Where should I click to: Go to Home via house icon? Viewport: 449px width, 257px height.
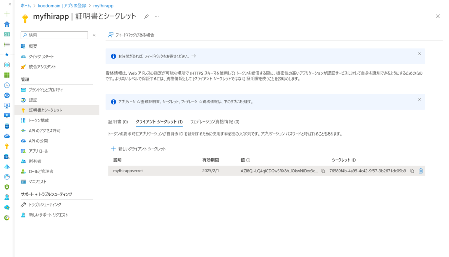(x=7, y=24)
